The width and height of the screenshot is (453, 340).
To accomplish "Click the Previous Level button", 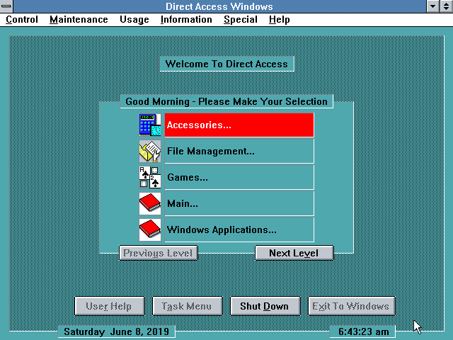I will click(159, 253).
